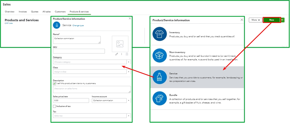Click the blue Service type icon
This screenshot has height=123, width=290.
pyautogui.click(x=57, y=25)
